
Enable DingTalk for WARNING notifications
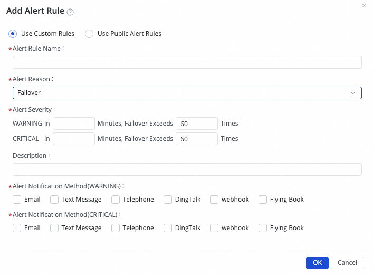click(168, 200)
